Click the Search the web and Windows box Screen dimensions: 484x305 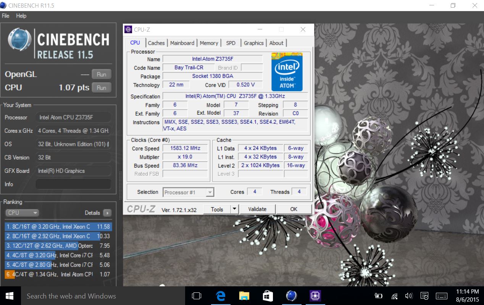click(102, 296)
